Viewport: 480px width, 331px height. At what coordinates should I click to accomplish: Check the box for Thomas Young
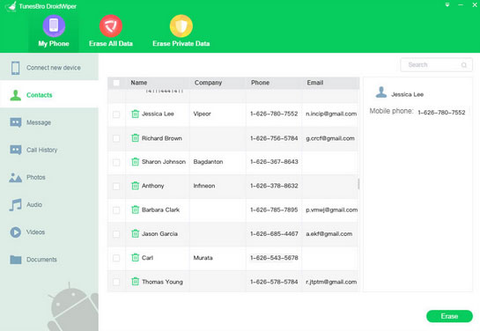pyautogui.click(x=116, y=282)
